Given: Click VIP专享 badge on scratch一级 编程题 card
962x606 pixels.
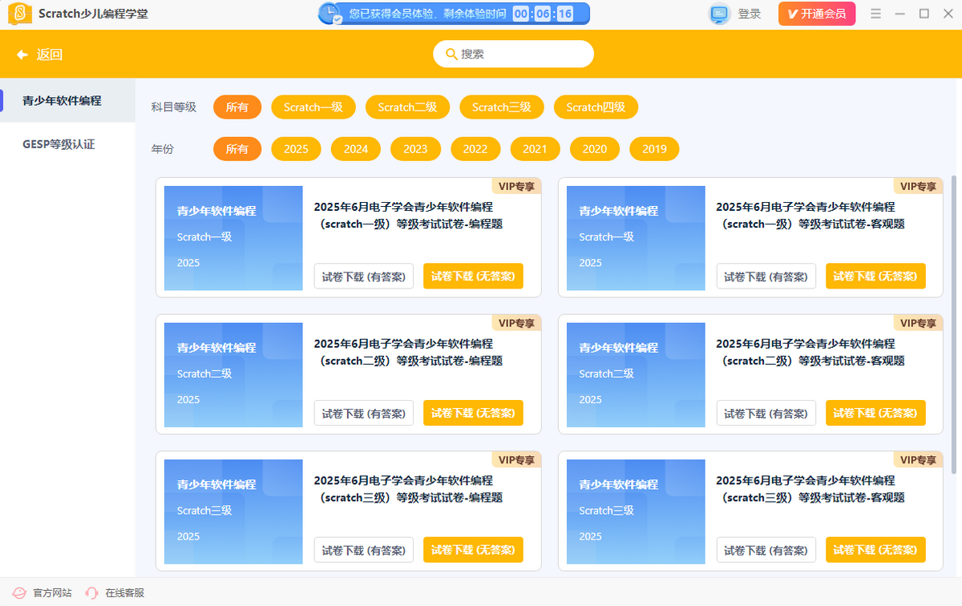Looking at the screenshot, I should click(x=516, y=186).
